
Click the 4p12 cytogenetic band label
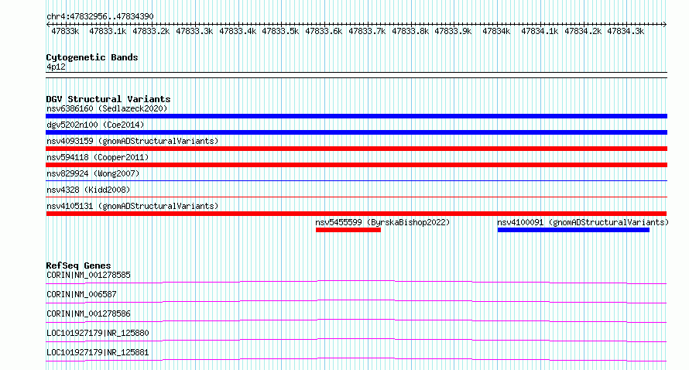(56, 67)
